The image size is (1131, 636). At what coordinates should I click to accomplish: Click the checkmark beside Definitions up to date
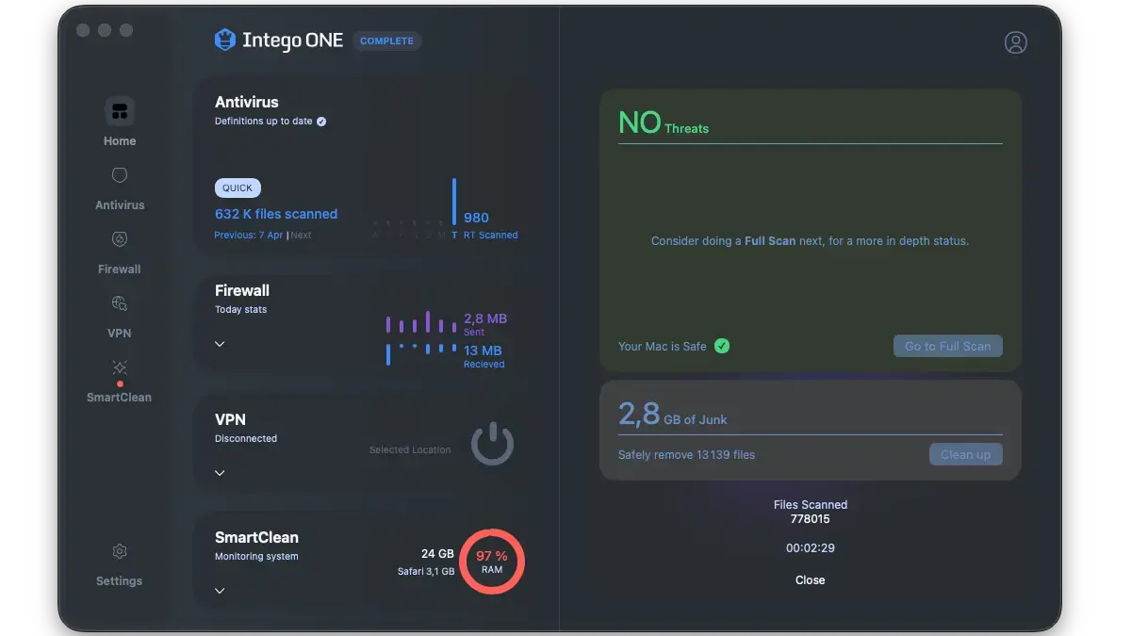point(320,121)
